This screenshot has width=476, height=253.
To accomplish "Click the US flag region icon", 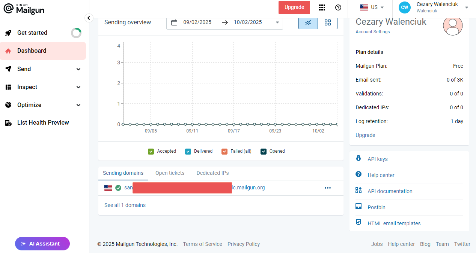I will (x=364, y=7).
